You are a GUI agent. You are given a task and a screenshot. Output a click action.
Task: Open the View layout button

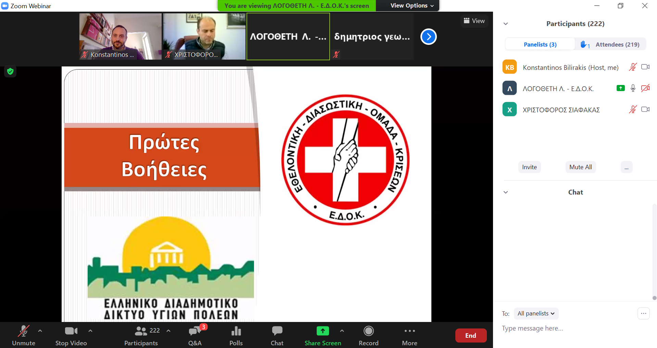coord(474,21)
